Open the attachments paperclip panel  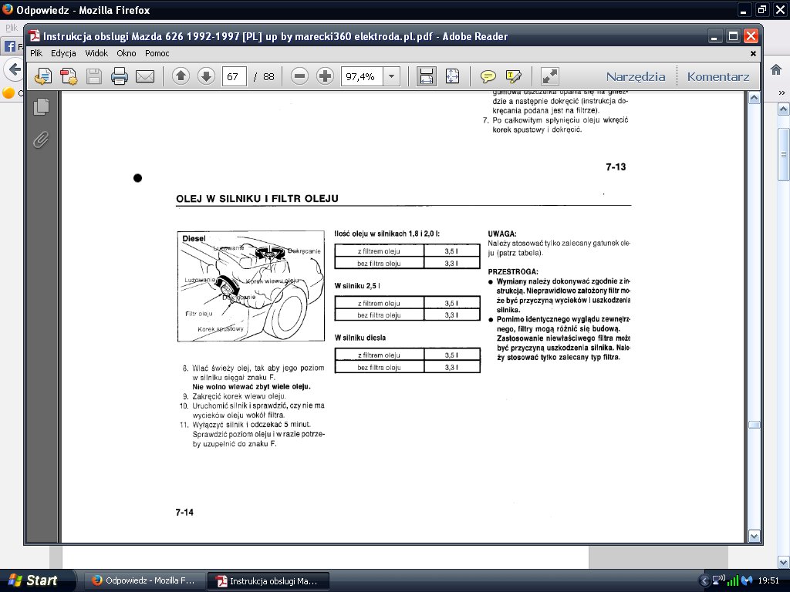click(x=42, y=140)
